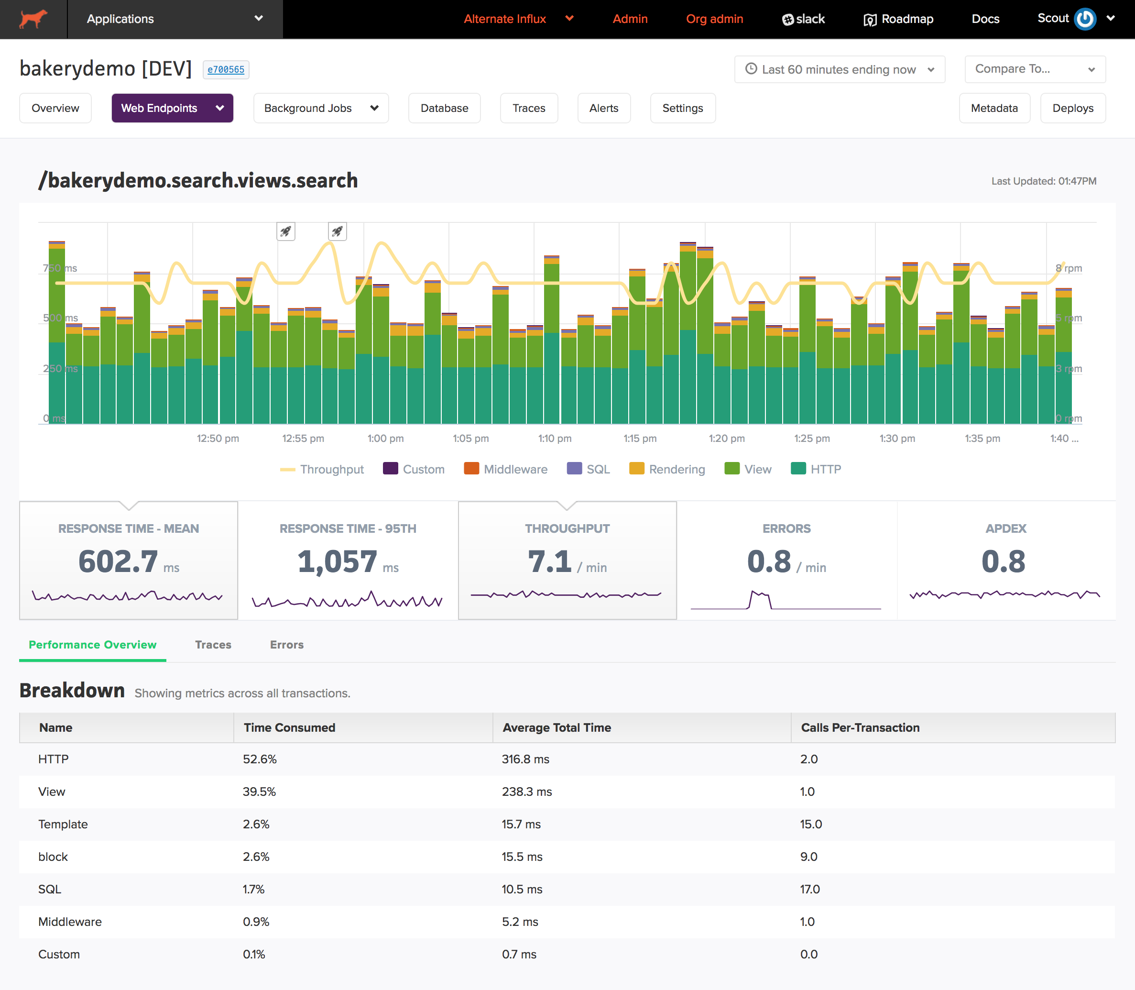This screenshot has height=990, width=1135.
Task: Open the Compare To dropdown
Action: [x=1035, y=69]
